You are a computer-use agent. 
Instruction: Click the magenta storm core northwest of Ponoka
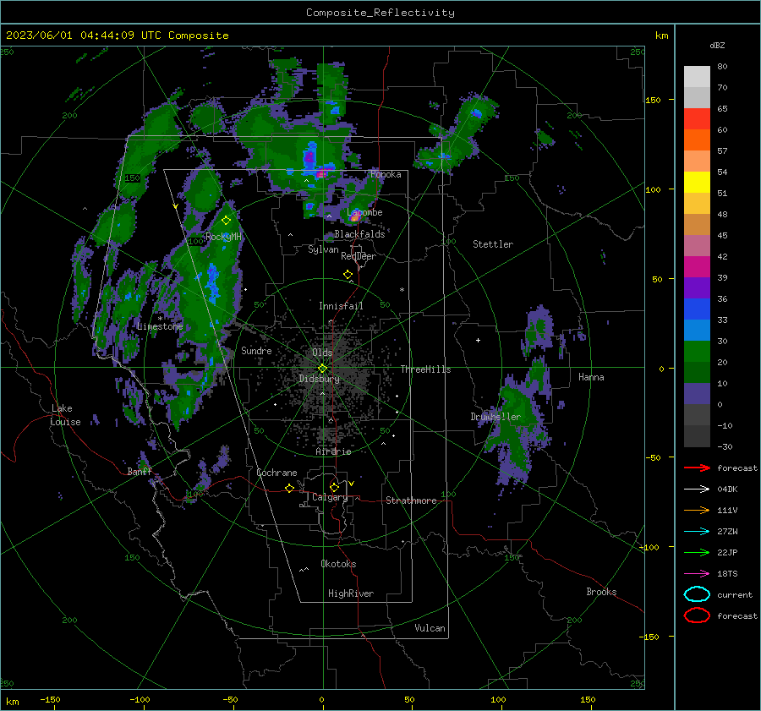point(320,173)
